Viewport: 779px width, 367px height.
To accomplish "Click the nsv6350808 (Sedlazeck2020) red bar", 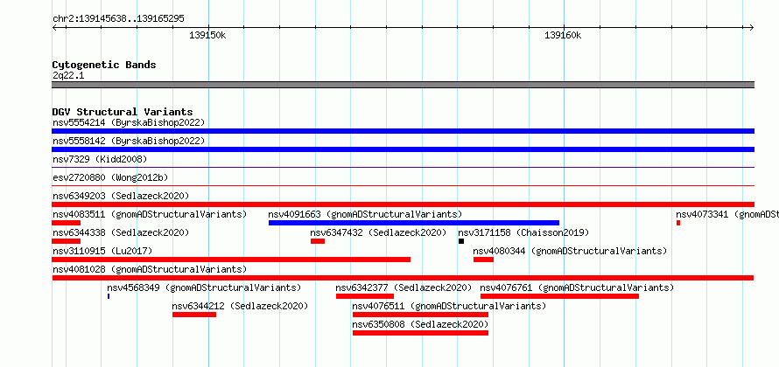I will tap(420, 333).
